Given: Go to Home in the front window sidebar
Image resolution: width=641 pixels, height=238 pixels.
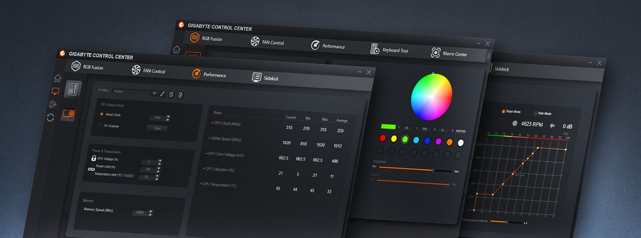Looking at the screenshot, I should tap(57, 78).
